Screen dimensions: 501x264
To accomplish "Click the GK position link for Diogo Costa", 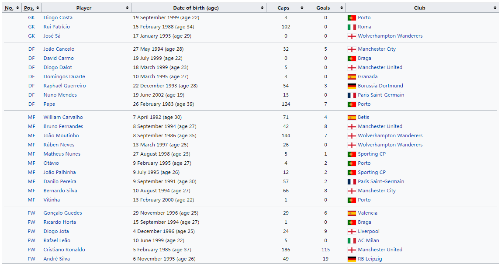I will [31, 17].
